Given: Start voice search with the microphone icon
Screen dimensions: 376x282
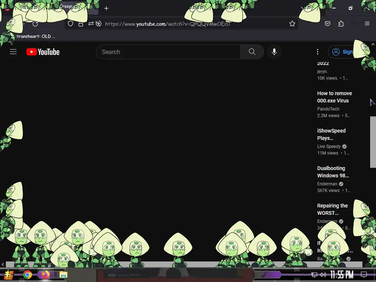Looking at the screenshot, I should [x=274, y=52].
